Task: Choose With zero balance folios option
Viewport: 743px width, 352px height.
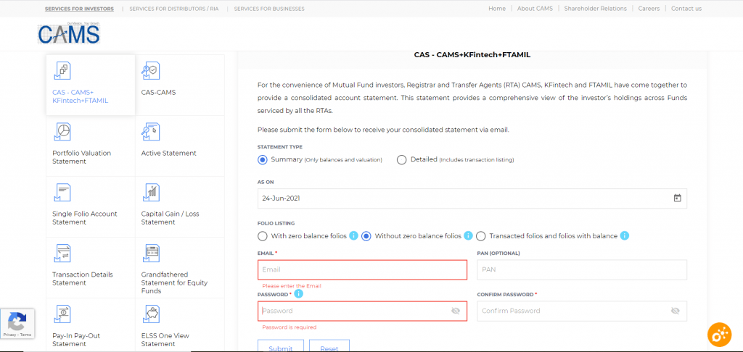Action: pos(262,236)
